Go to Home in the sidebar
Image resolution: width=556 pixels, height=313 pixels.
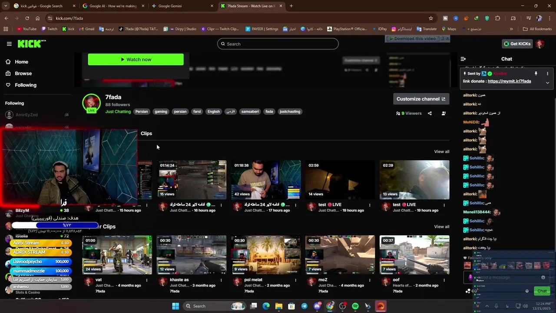click(21, 62)
